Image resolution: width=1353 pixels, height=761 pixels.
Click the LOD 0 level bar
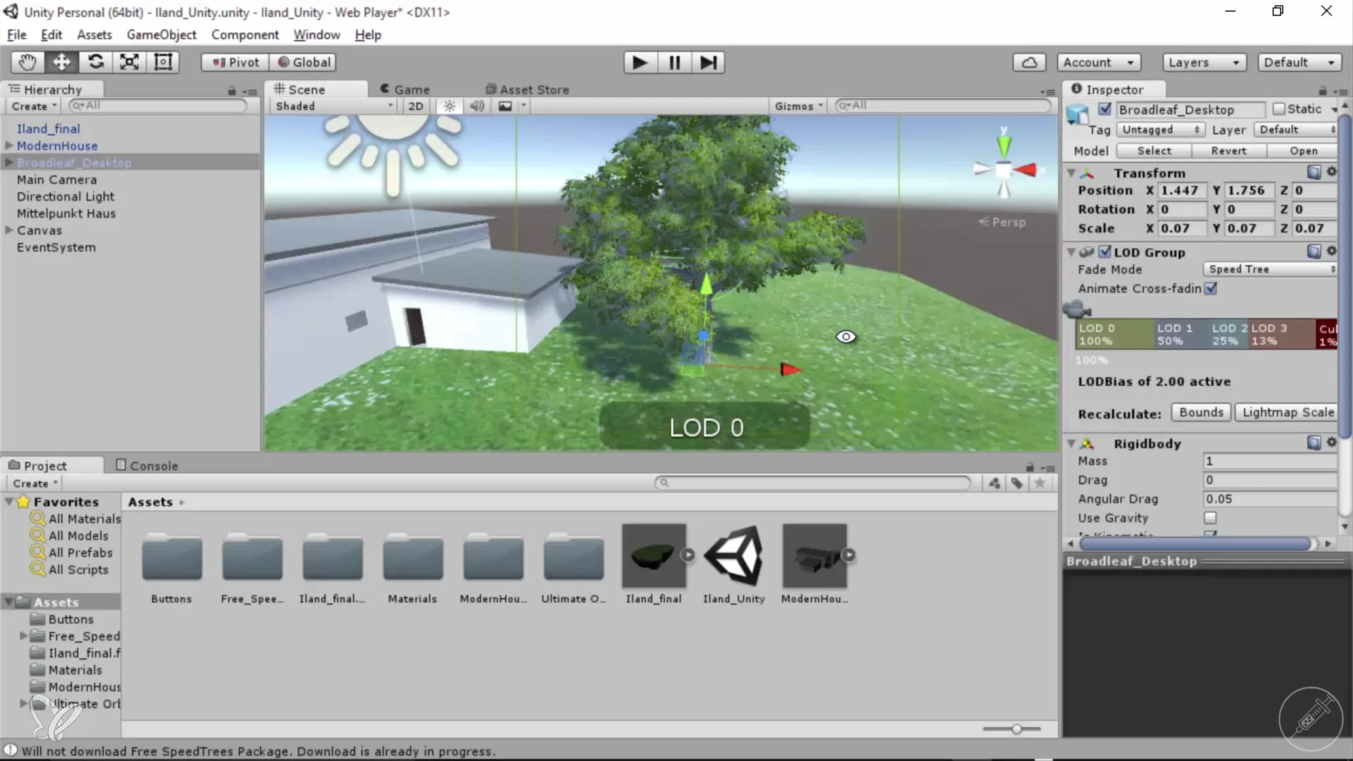(1115, 335)
